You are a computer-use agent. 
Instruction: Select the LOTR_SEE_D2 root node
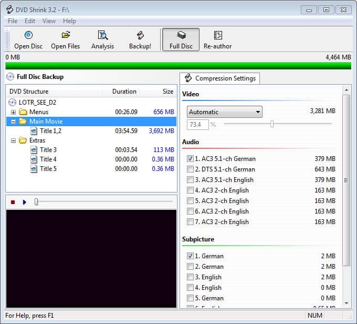[x=37, y=103]
